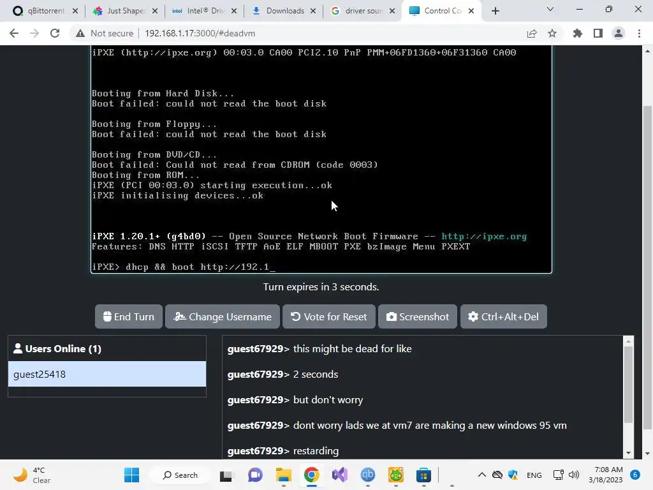Click inside the VM console display
The height and width of the screenshot is (490, 653).
point(321,160)
